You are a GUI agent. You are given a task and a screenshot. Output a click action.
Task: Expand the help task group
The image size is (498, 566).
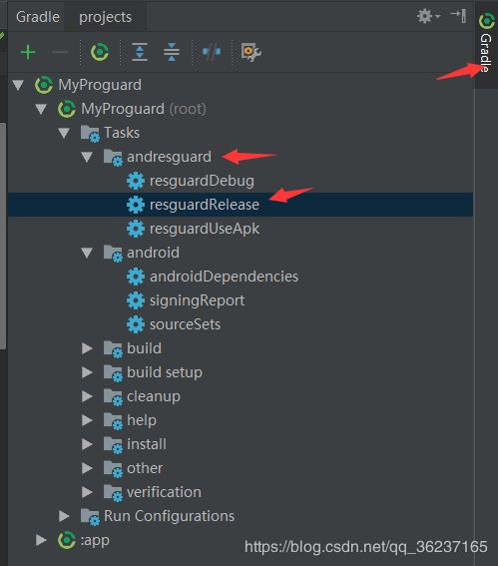click(x=87, y=420)
